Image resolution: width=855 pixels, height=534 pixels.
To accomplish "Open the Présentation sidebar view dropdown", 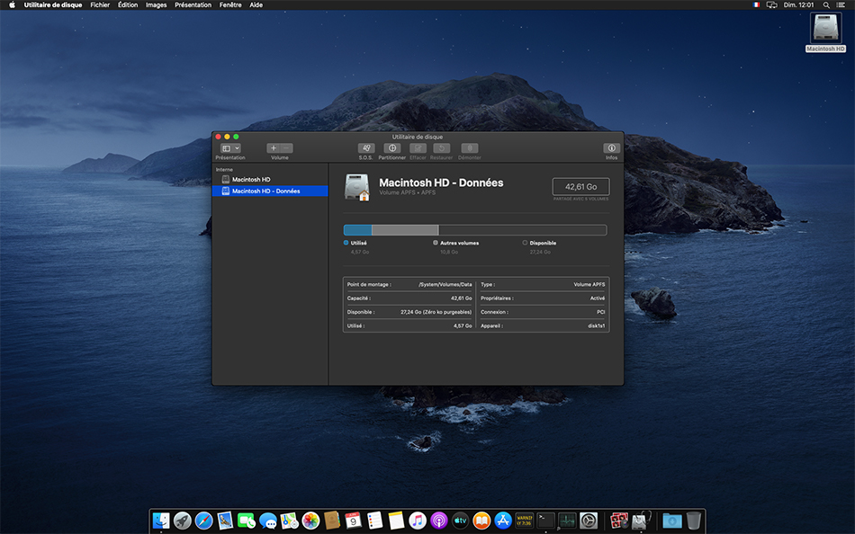I will click(230, 148).
